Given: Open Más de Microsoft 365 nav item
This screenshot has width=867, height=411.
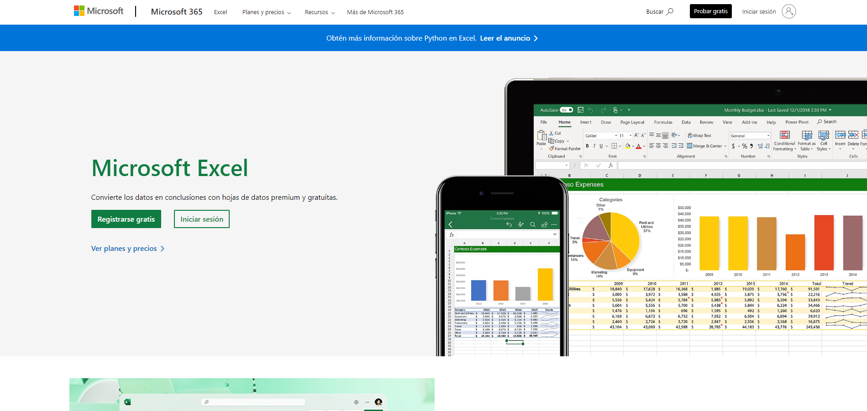Looking at the screenshot, I should point(375,12).
